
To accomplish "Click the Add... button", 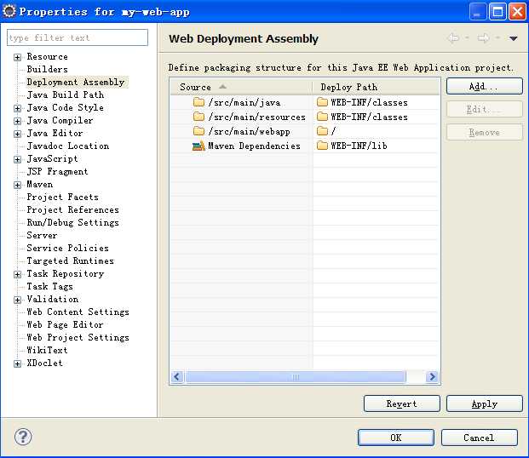I will click(x=485, y=86).
